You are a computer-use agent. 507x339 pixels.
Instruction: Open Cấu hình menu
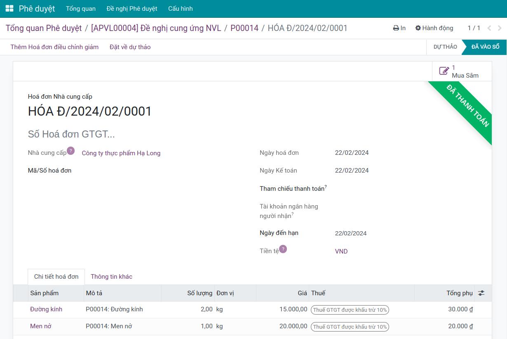coord(181,9)
